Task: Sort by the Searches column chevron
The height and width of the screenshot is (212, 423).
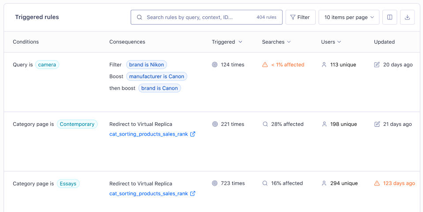Action: (289, 42)
